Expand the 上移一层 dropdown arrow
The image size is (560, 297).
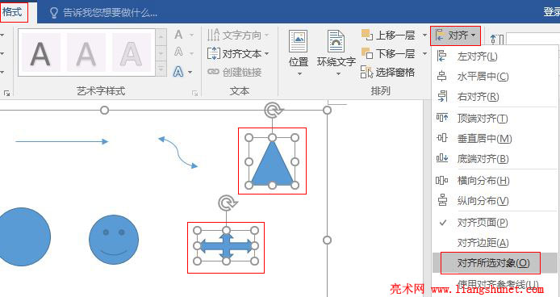pyautogui.click(x=424, y=35)
